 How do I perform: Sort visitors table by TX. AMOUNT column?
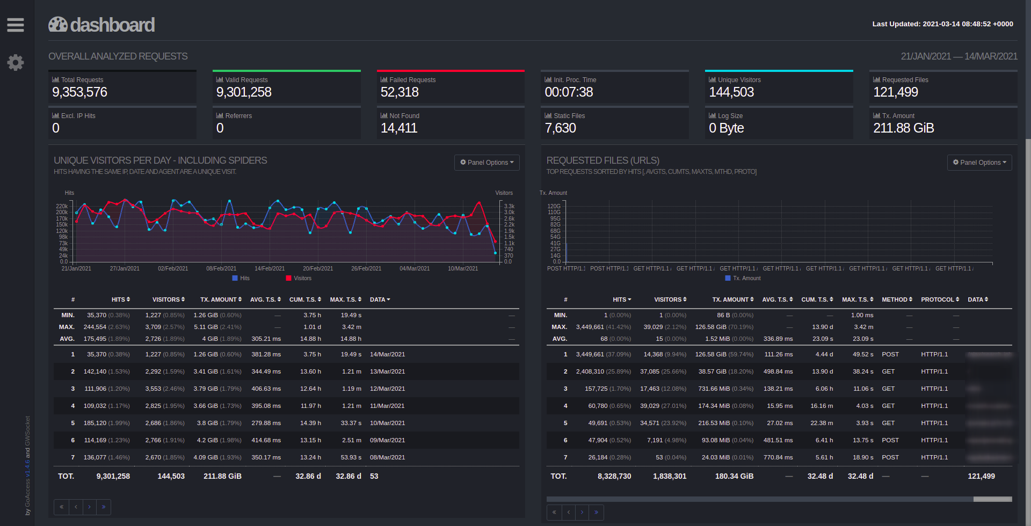[221, 299]
